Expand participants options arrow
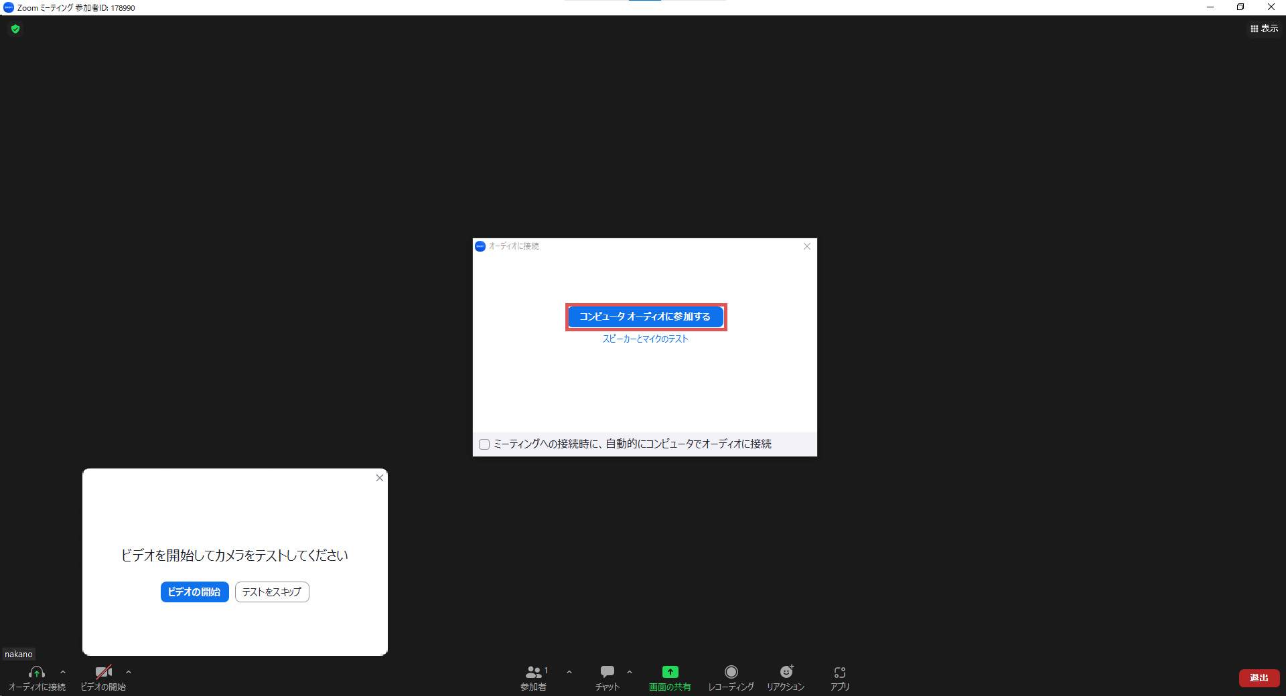The image size is (1286, 696). coord(569,672)
